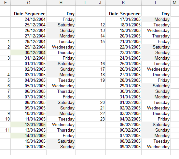Click number 16 in column J
This screenshot has width=179, height=159.
[100, 64]
